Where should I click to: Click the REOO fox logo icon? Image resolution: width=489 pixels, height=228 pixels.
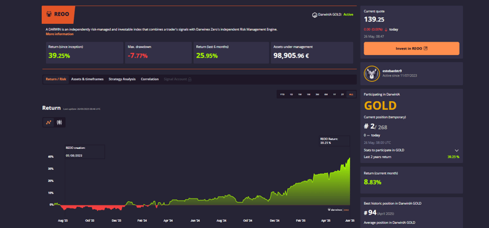[x=49, y=14]
